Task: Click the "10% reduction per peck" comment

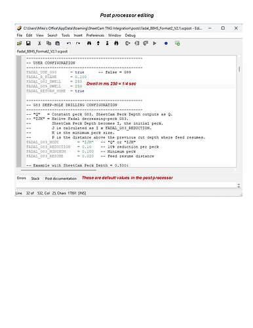Action: coord(130,147)
